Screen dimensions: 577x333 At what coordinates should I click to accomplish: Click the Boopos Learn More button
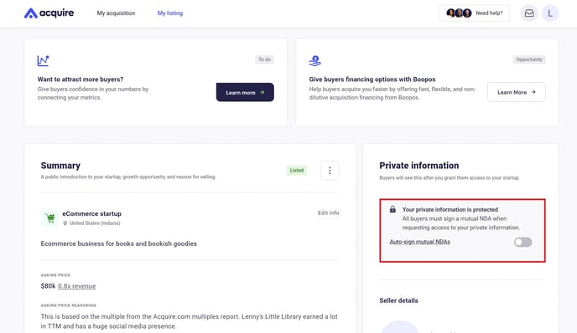tap(517, 92)
